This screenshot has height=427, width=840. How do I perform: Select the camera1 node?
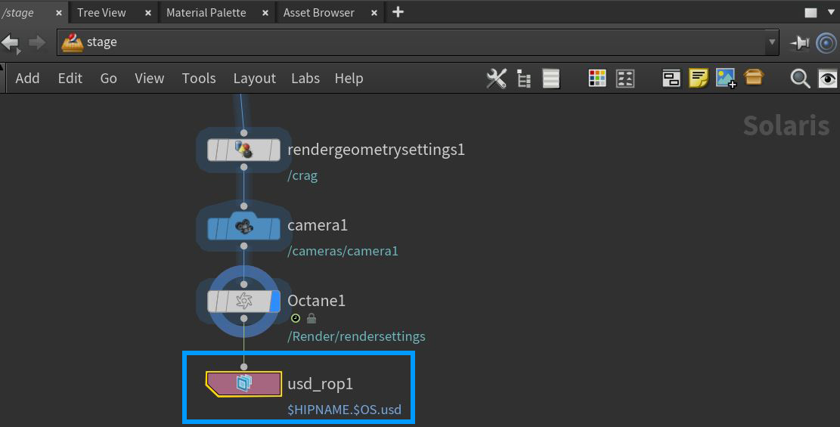[x=243, y=225]
